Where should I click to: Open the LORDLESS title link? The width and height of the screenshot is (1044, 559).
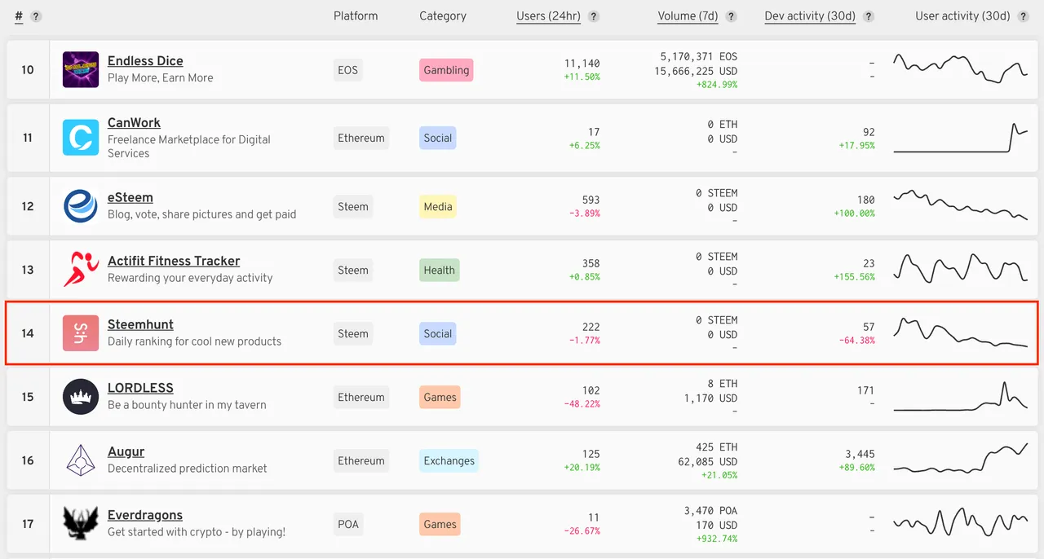tap(140, 389)
